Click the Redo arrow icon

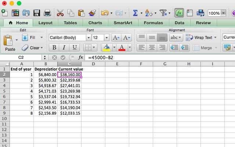click(x=119, y=13)
